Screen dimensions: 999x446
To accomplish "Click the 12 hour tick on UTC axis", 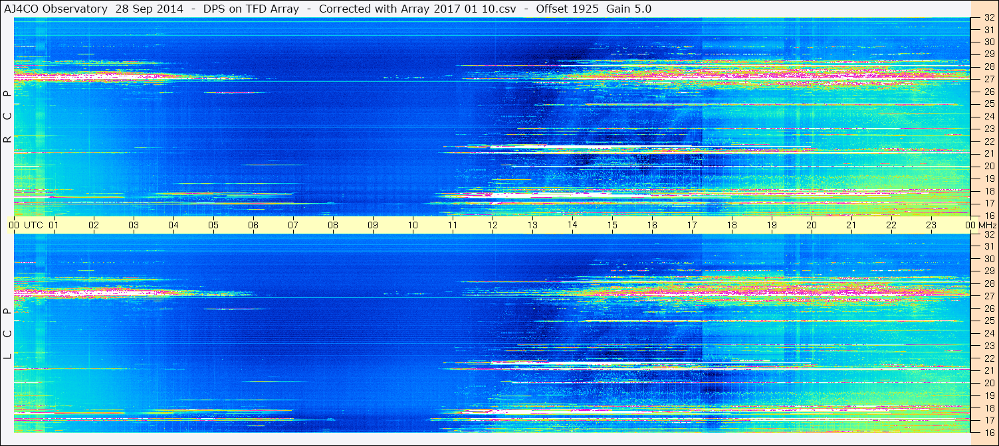I will [493, 225].
